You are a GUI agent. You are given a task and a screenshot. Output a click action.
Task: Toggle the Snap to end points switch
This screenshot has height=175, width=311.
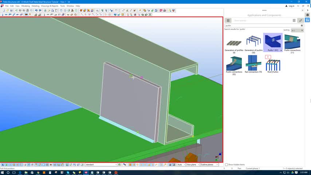(134, 164)
